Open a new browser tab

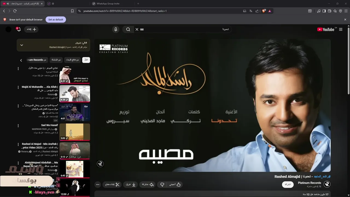coord(138,4)
